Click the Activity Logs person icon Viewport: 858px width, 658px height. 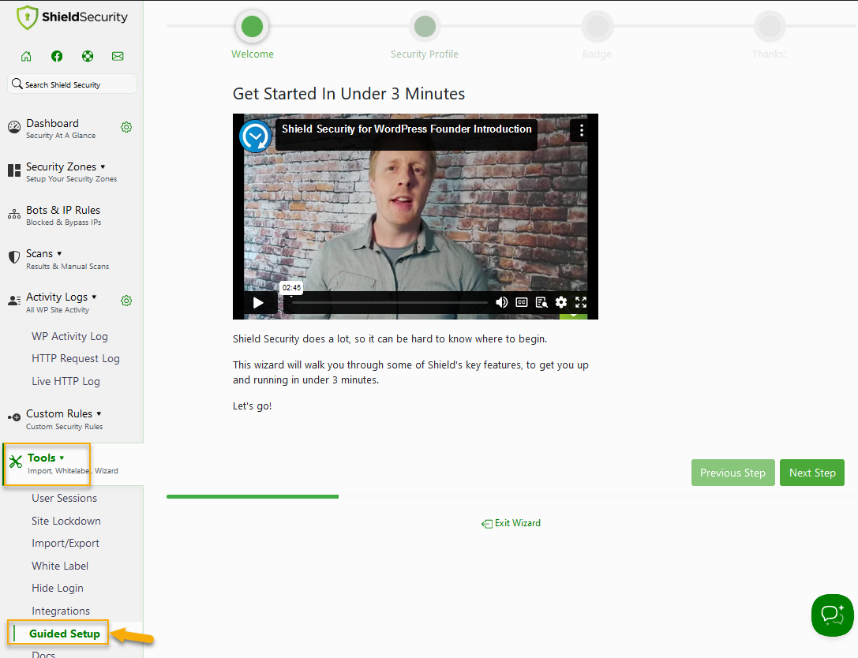click(14, 301)
